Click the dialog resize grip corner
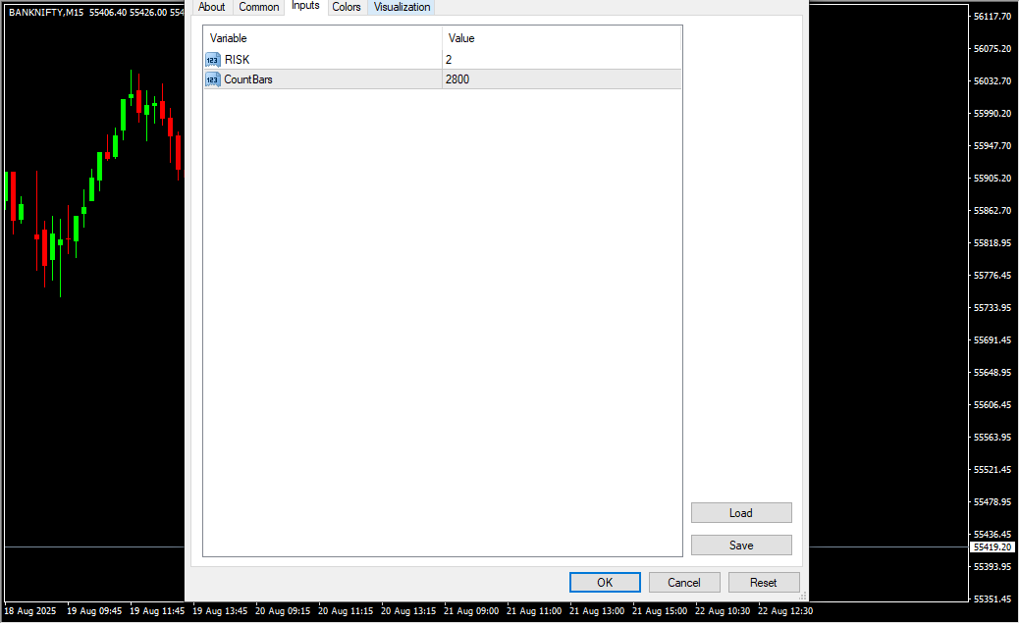 pos(802,596)
